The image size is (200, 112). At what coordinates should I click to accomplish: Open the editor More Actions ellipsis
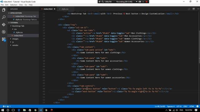[198, 9]
